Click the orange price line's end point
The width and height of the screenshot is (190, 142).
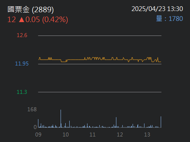161,62
